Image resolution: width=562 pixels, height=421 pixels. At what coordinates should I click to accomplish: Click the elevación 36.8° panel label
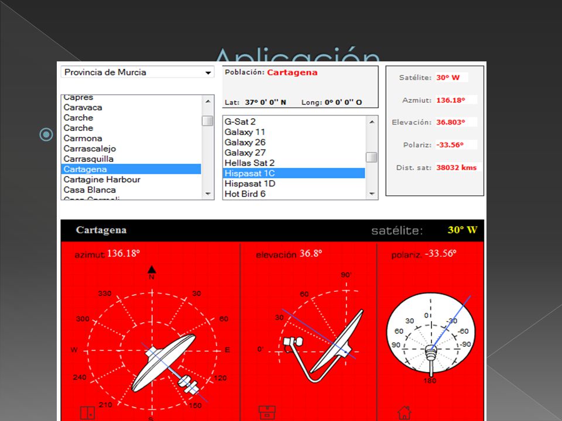point(289,254)
